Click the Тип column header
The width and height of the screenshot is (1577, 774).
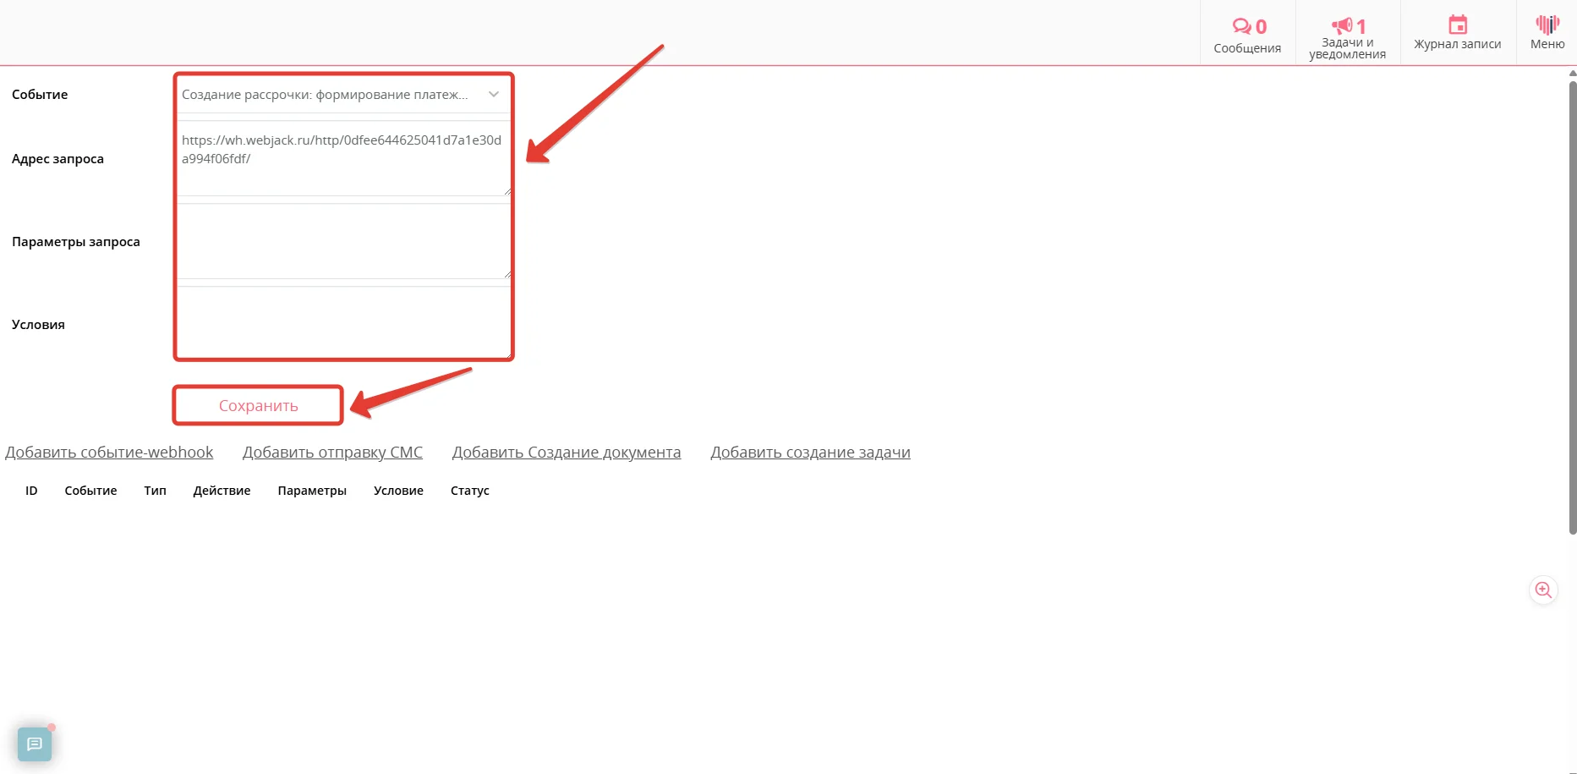(x=155, y=491)
